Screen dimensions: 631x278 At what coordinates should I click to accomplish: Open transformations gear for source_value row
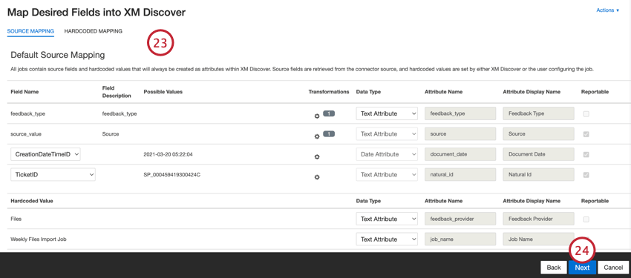point(317,136)
